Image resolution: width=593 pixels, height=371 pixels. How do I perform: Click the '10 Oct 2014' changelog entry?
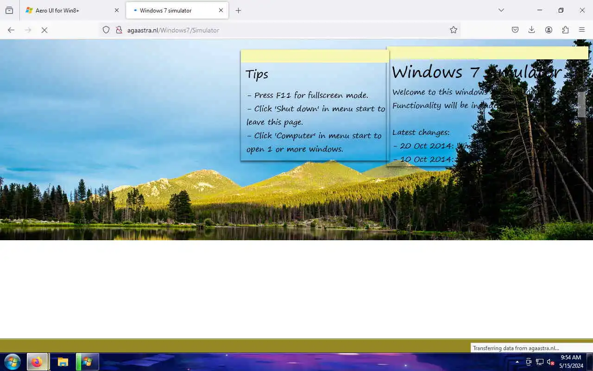point(423,160)
